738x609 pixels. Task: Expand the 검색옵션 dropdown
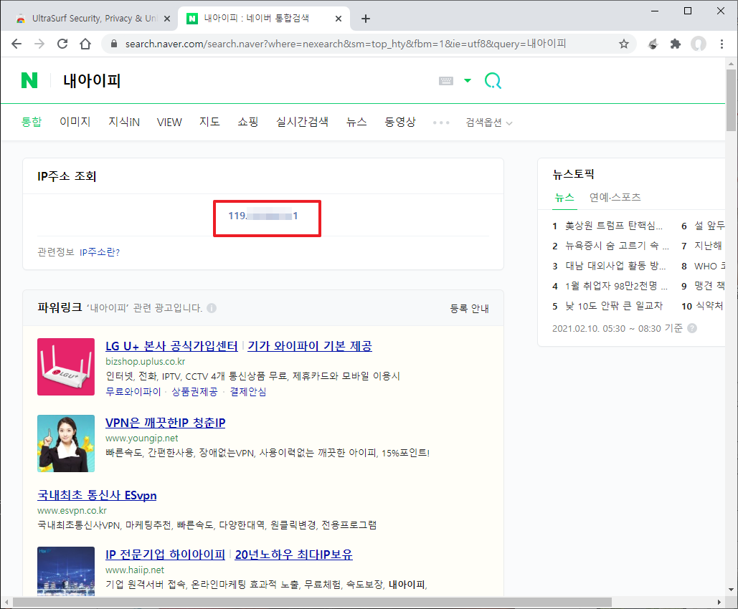pos(489,123)
